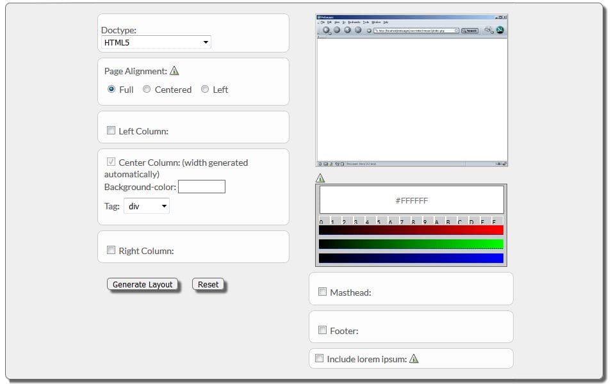The height and width of the screenshot is (384, 611).
Task: Open the Doctype HTML5 dropdown
Action: 156,43
